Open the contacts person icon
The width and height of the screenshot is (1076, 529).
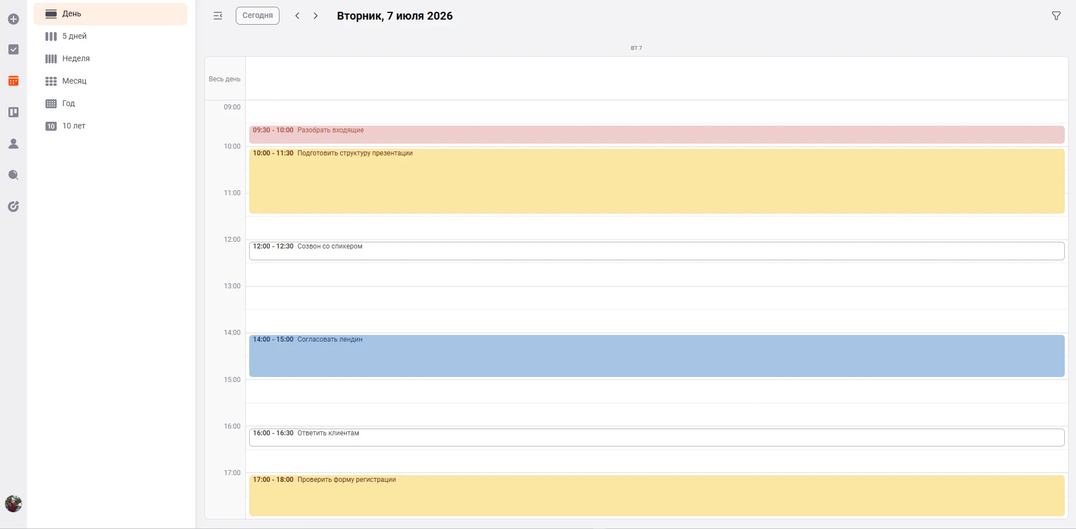coord(13,144)
